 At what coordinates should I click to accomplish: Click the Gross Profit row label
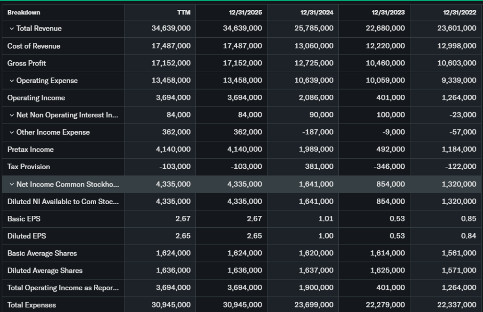tap(26, 63)
